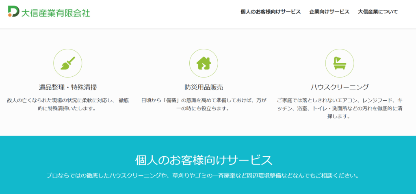Viewport: 416px width, 194px height.
Task: Click the banner subtitle starting with プロならではの
Action: pyautogui.click(x=202, y=176)
